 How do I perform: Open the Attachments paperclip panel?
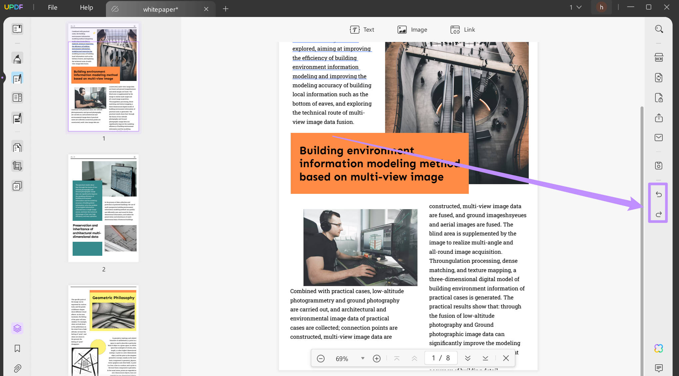[x=17, y=368]
